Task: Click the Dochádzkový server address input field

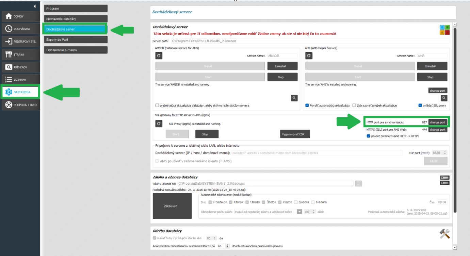Action: pos(317,153)
